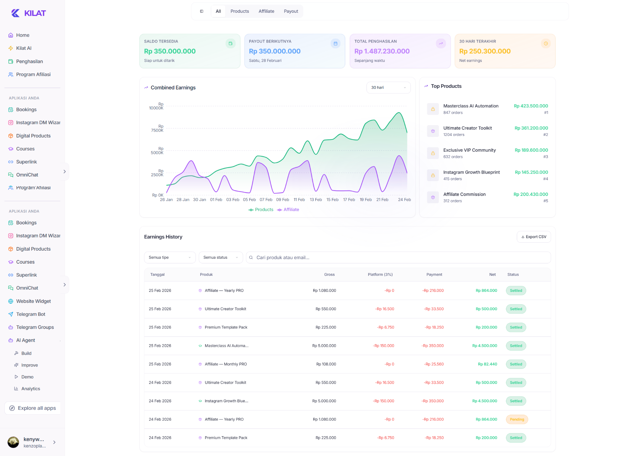
Task: Click the calendar icon in the Payout Berikutnya card
Action: point(335,43)
